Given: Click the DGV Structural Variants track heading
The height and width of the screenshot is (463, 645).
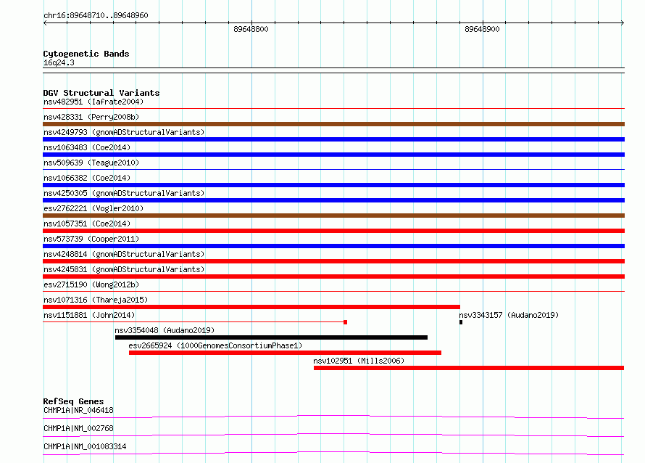Looking at the screenshot, I should pyautogui.click(x=101, y=93).
